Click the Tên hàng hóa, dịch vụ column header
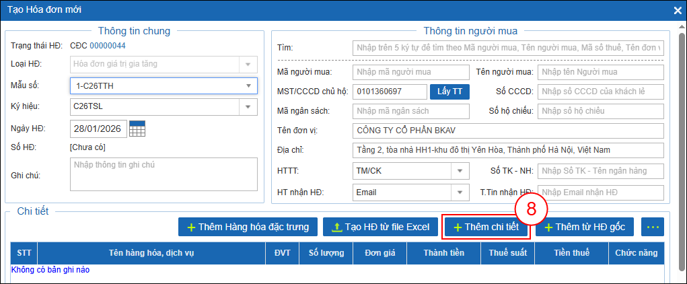The height and width of the screenshot is (284, 687). coord(151,253)
